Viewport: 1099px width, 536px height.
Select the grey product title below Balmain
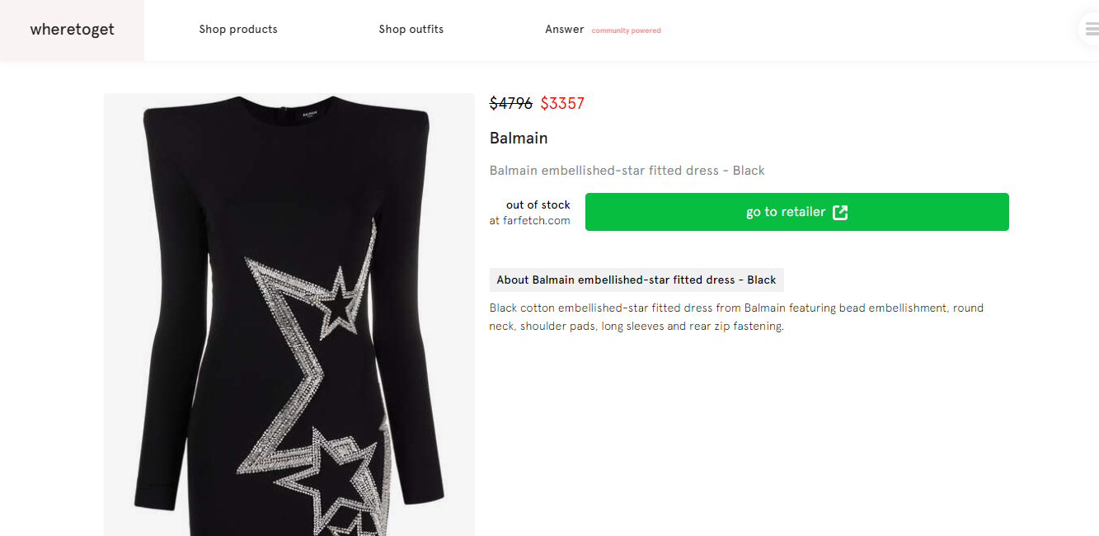pyautogui.click(x=627, y=171)
